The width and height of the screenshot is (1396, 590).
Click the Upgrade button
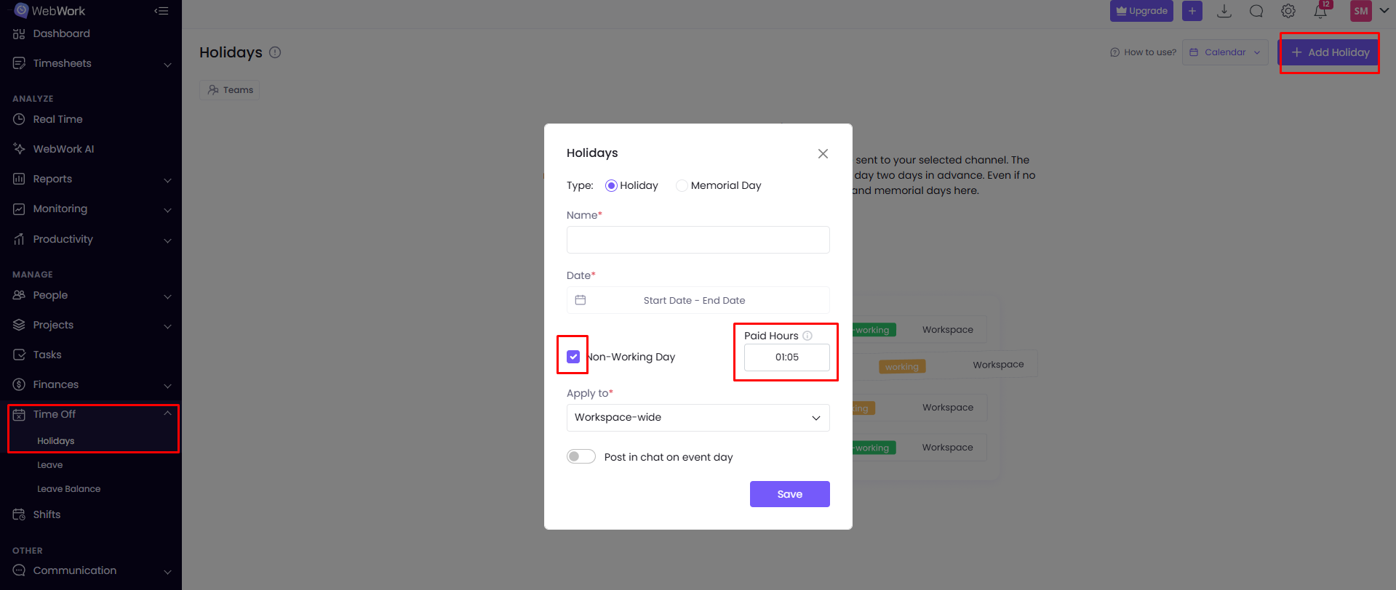[x=1141, y=11]
